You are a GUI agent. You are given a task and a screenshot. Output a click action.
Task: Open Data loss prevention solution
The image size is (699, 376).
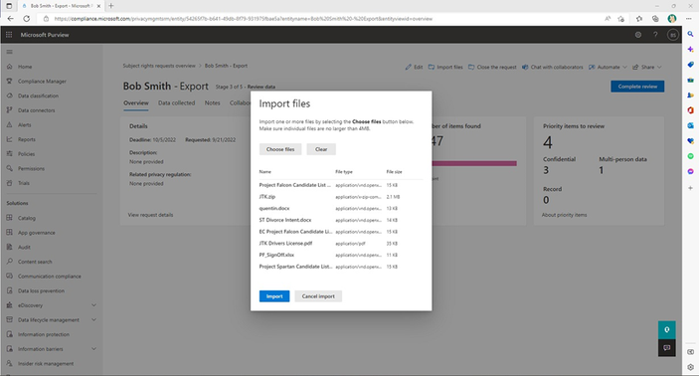coord(41,290)
